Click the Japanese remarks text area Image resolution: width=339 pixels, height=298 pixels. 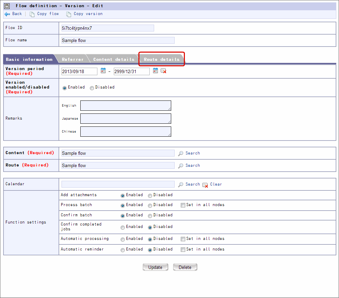[x=126, y=119]
